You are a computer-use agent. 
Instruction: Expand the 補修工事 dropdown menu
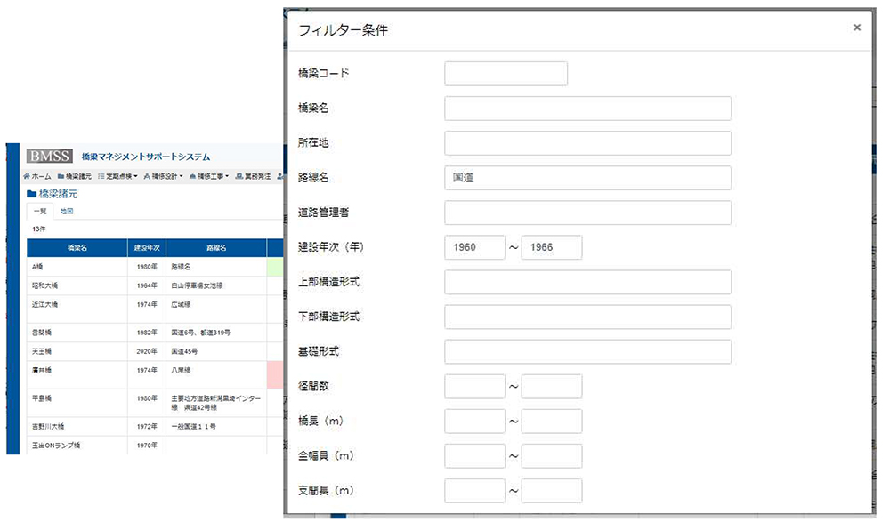click(214, 176)
